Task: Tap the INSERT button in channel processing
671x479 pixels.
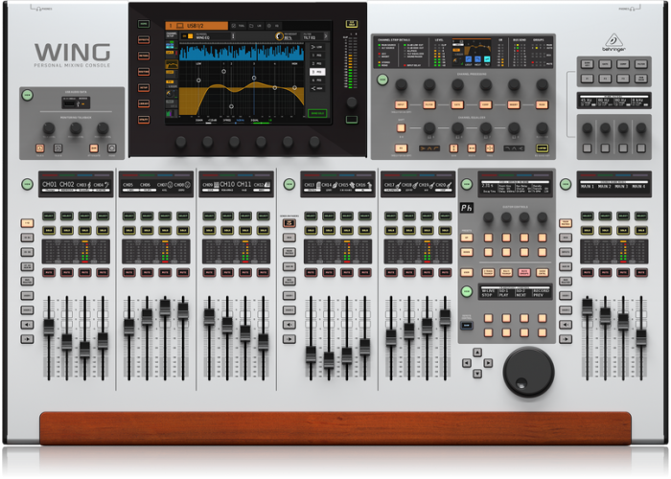Action: [x=514, y=104]
